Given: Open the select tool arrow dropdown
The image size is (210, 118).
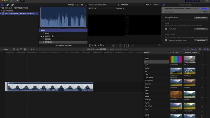Looking at the screenshot, I should (x=32, y=49).
